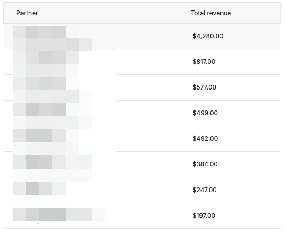Viewport: 285px width, 234px height.
Task: Click the Total revenue column header
Action: [211, 13]
